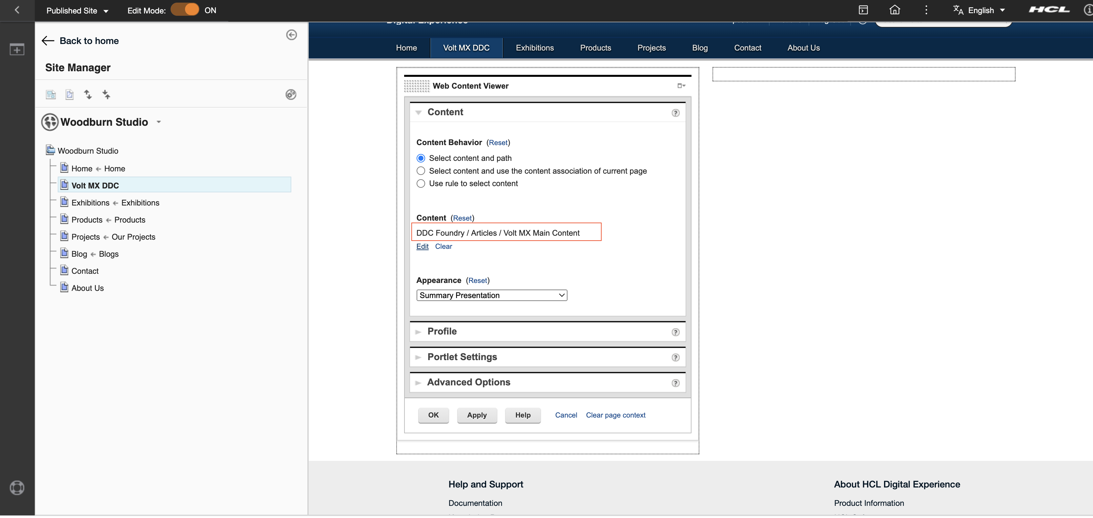The image size is (1093, 518).
Task: Switch to the Exhibitions navigation tab
Action: click(x=534, y=48)
